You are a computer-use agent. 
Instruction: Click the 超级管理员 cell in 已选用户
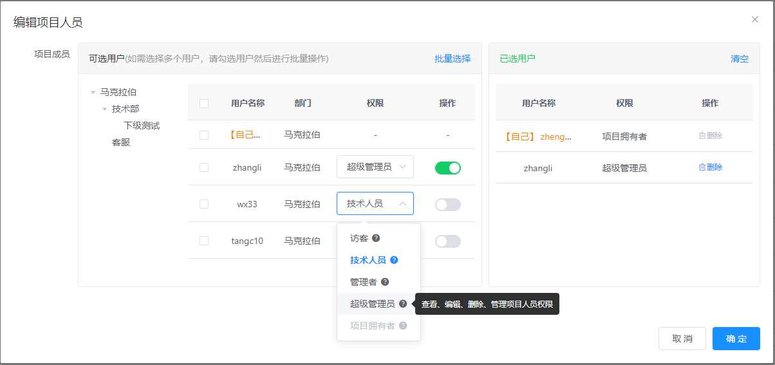624,168
